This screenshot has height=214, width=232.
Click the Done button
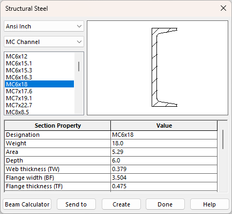click(x=165, y=204)
